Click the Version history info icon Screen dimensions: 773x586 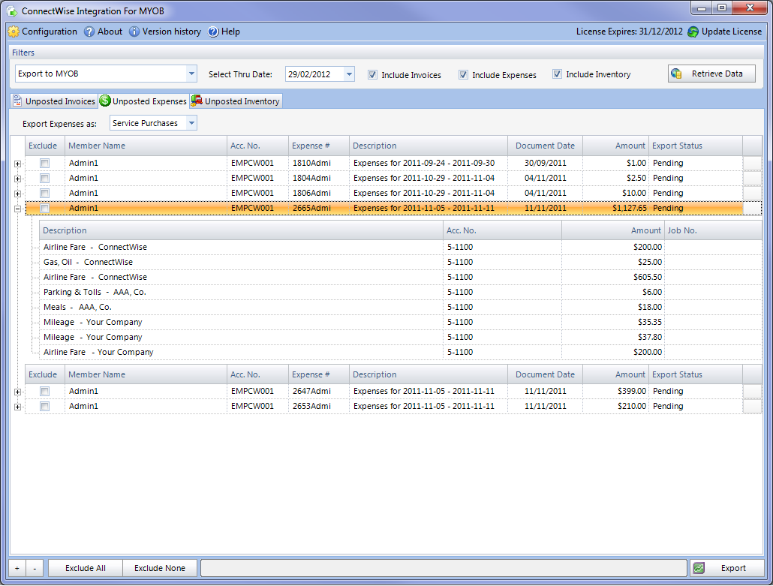134,32
